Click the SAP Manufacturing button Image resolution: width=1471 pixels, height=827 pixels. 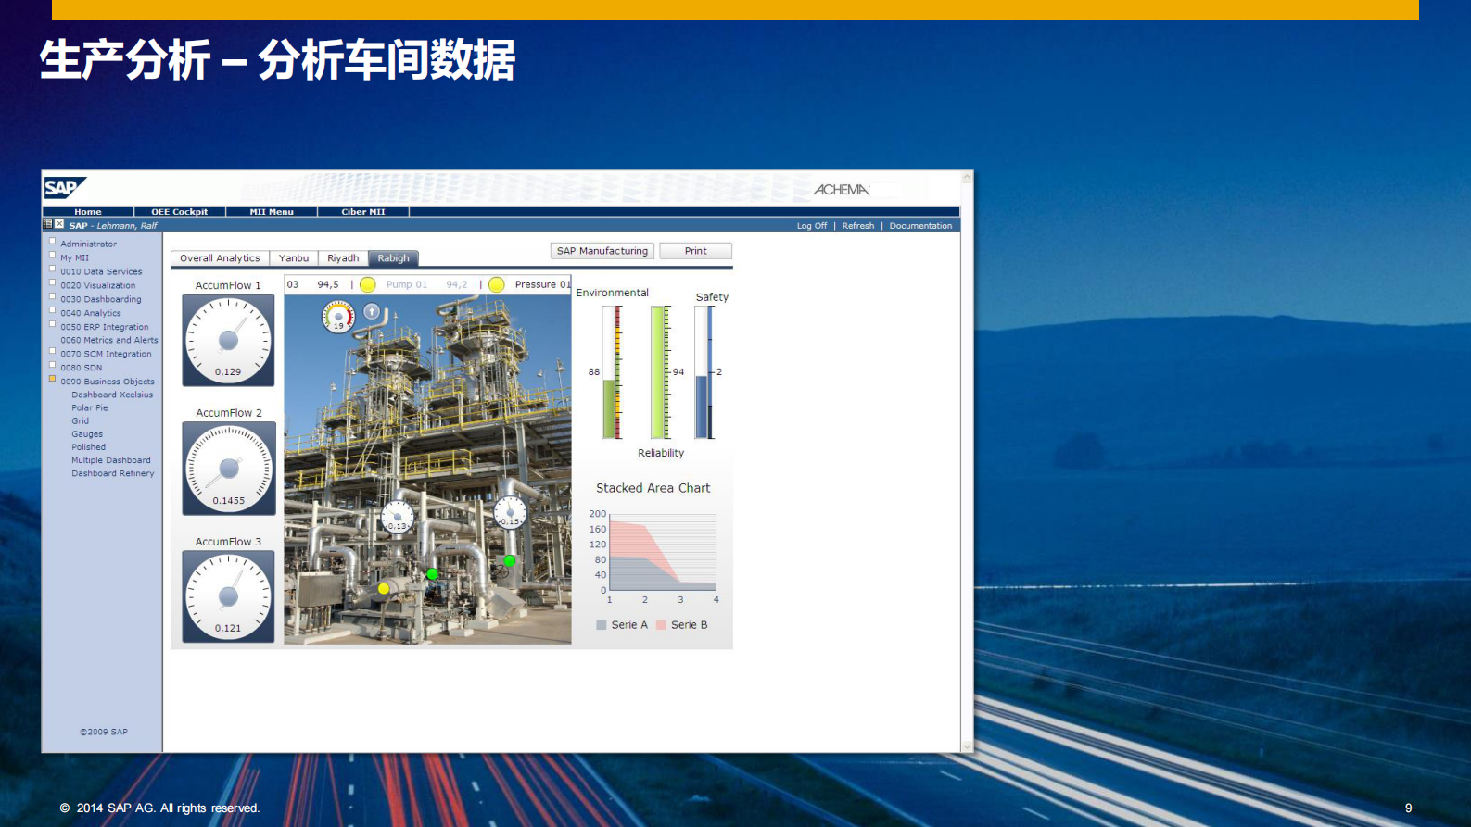[602, 251]
